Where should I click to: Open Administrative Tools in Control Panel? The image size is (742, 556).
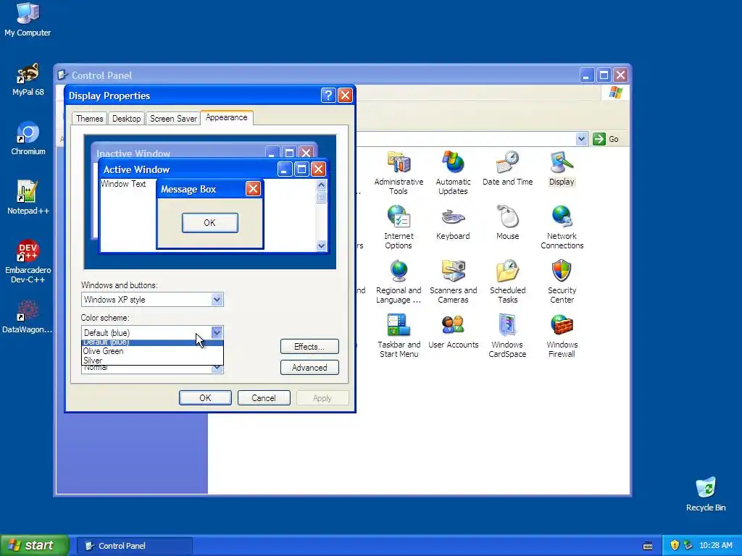(399, 173)
